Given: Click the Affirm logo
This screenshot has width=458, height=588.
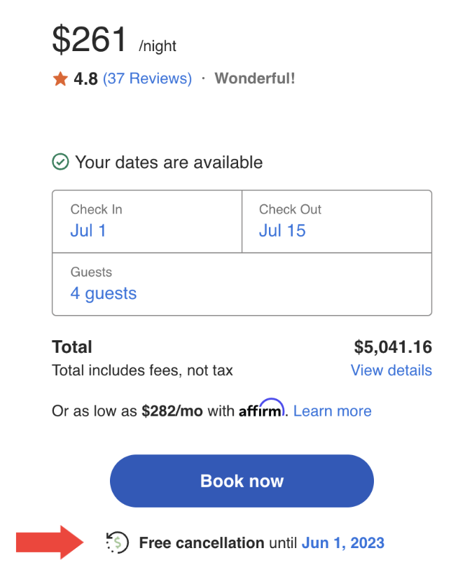Looking at the screenshot, I should pyautogui.click(x=260, y=411).
